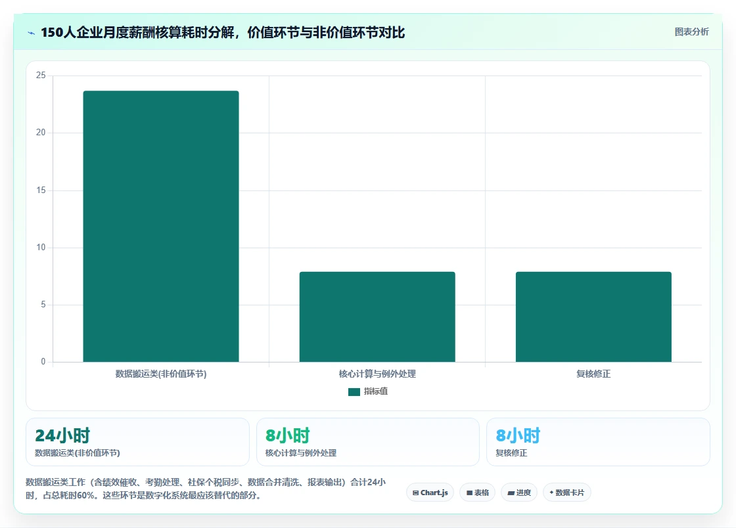Click the y-axis tick label 25

click(x=41, y=75)
